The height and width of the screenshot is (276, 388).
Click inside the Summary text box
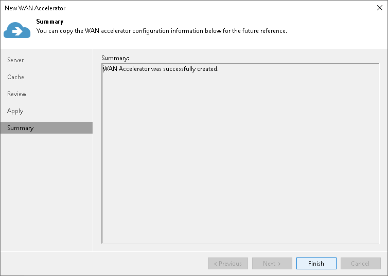(240, 154)
